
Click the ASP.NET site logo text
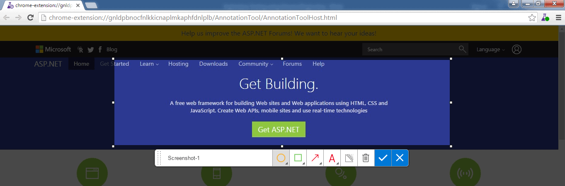click(48, 64)
